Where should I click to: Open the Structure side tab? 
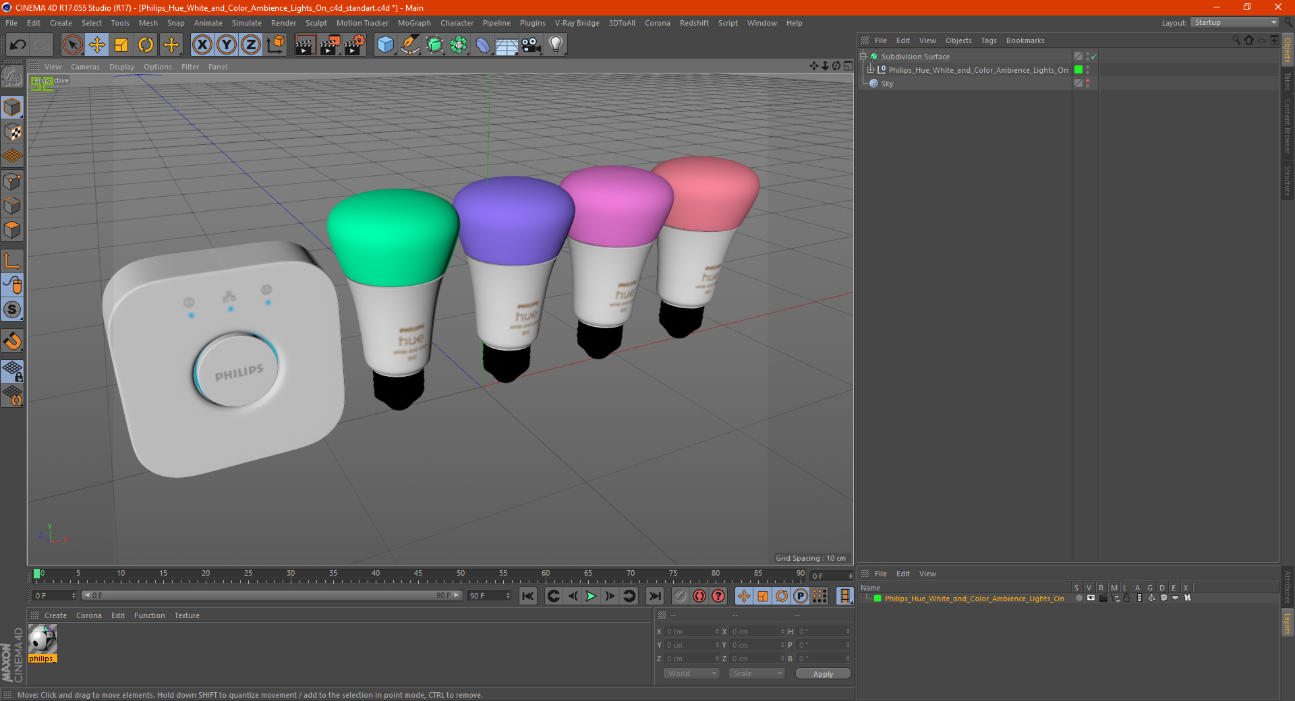1287,181
